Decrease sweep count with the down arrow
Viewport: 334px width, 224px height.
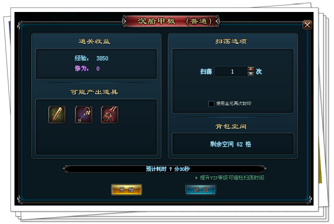251,74
